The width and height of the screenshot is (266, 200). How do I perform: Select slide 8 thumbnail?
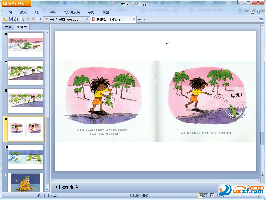26,101
